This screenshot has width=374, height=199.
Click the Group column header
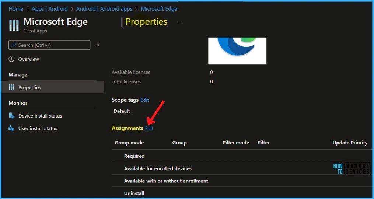(179, 143)
